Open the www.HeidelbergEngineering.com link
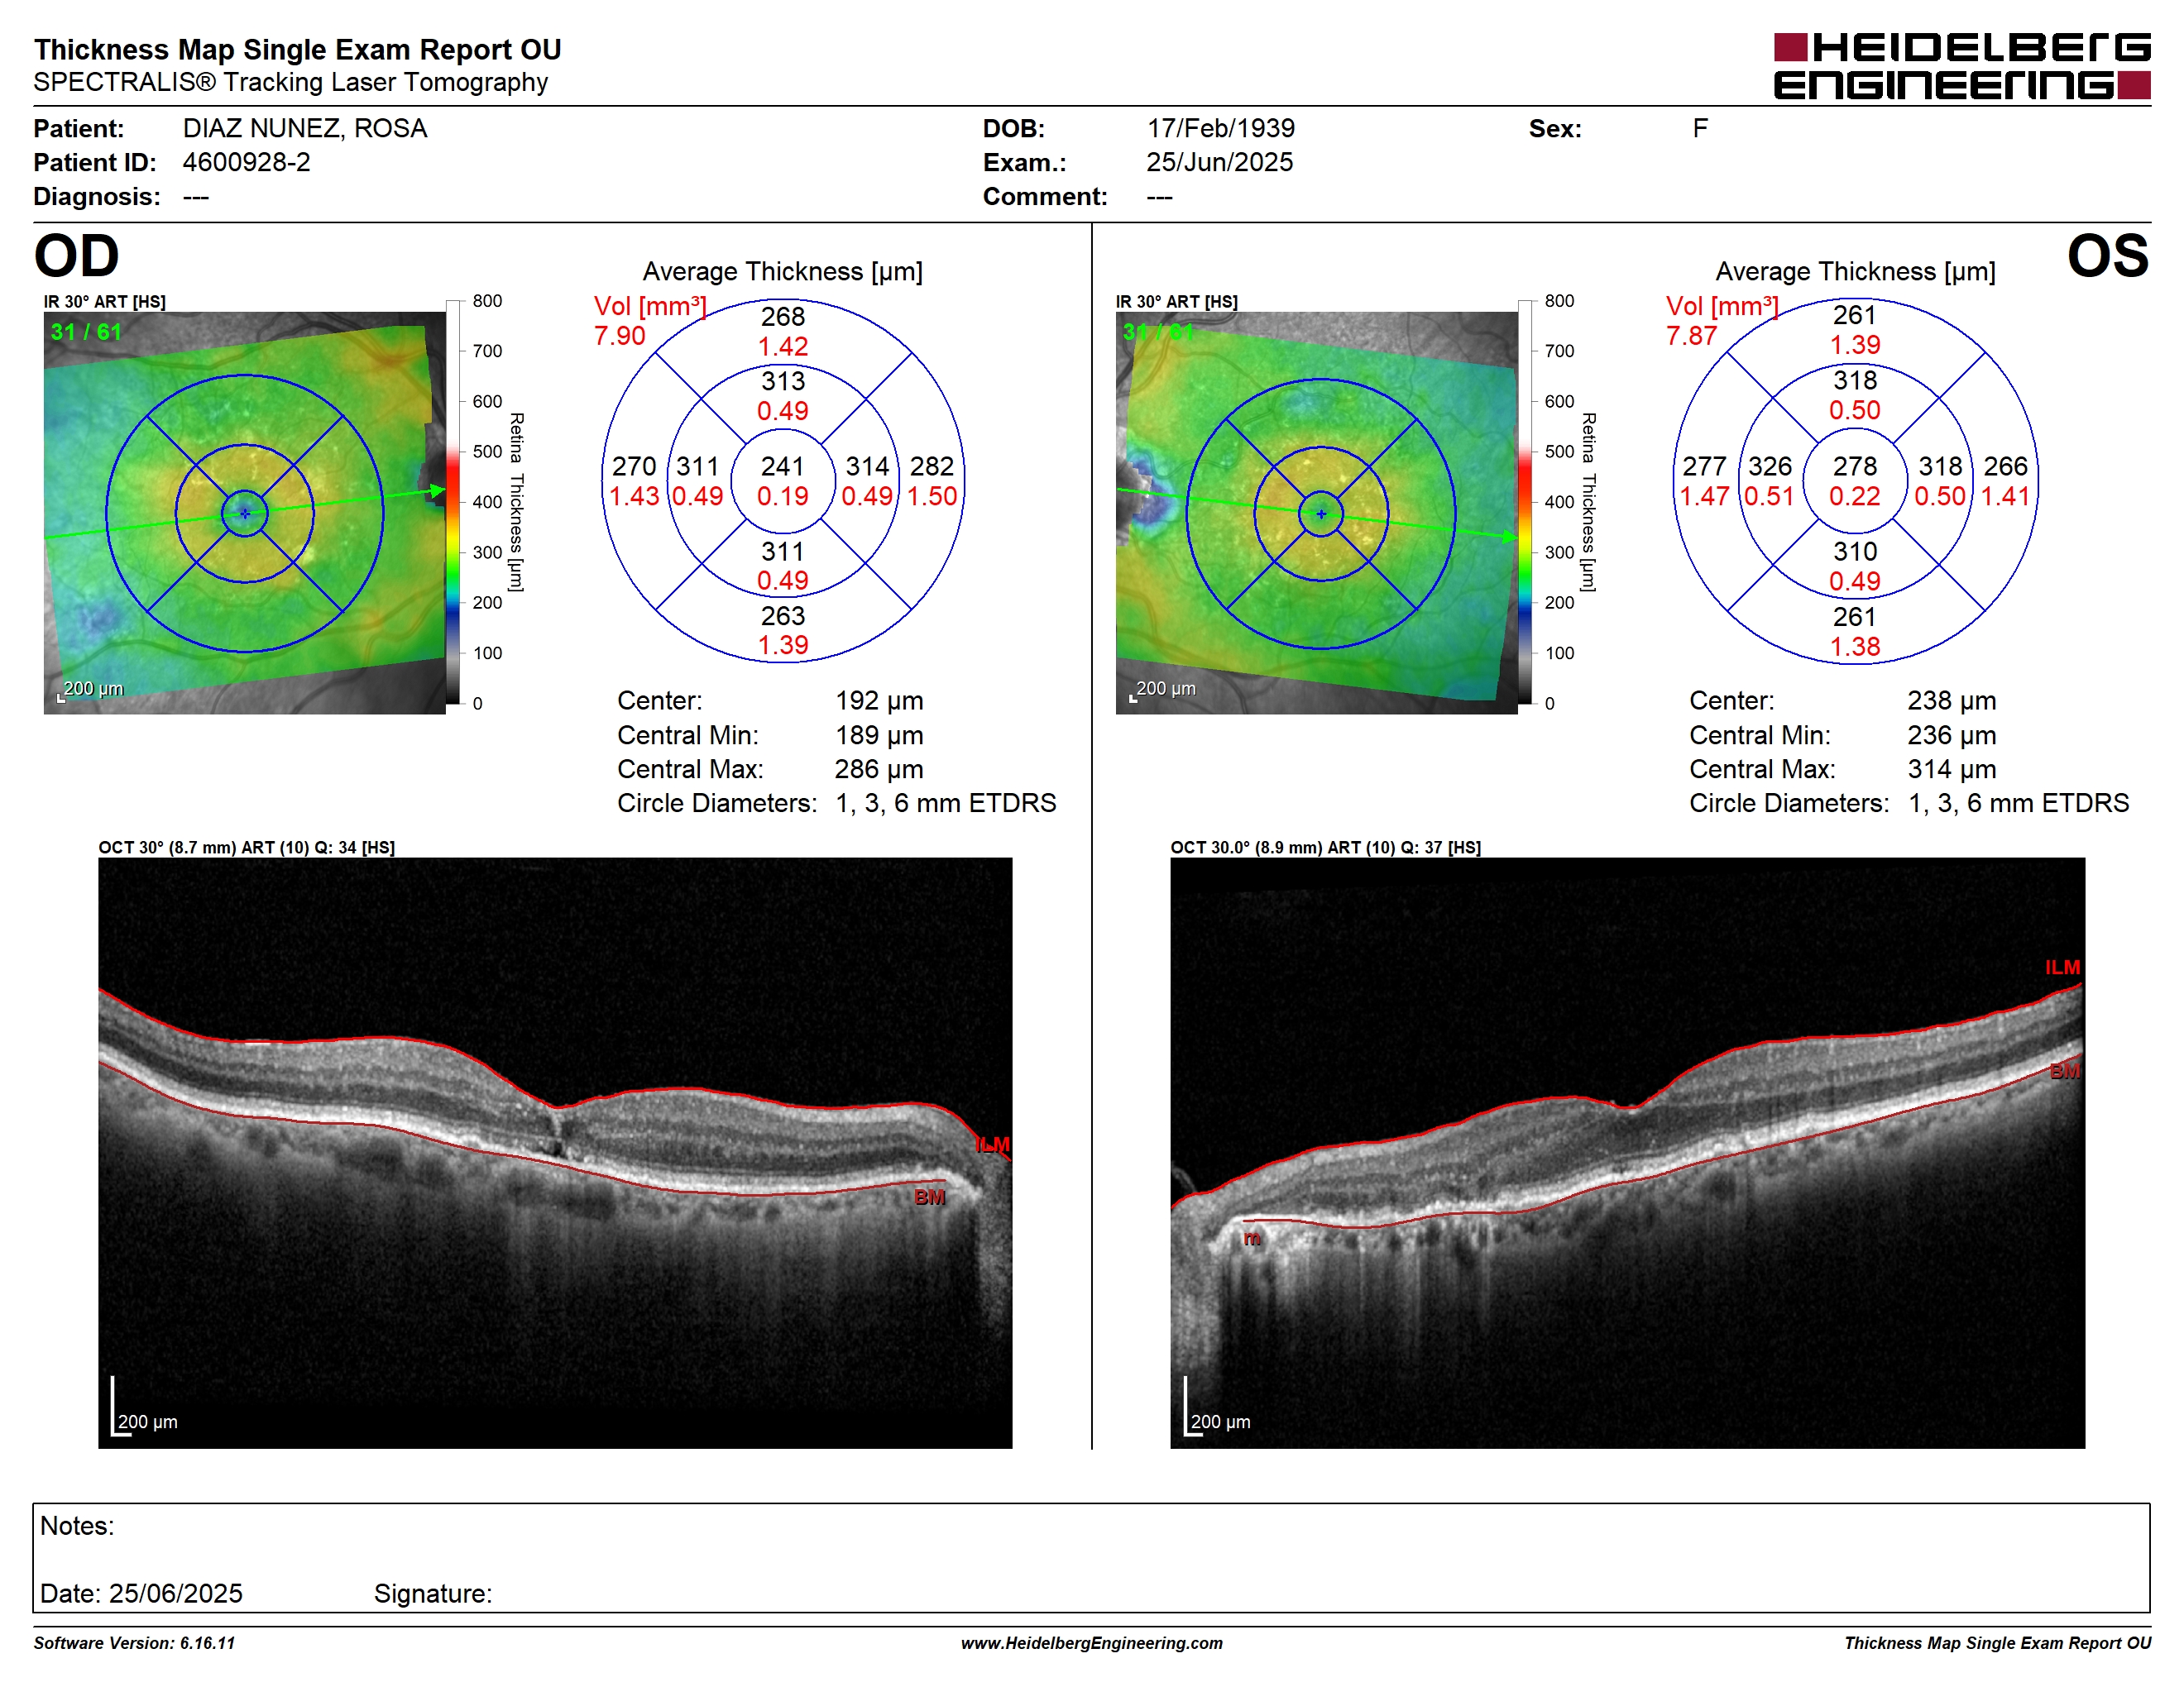 (x=1091, y=1643)
